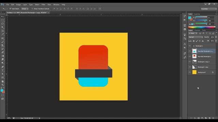This screenshot has width=218, height=122.
Task: Enable the Auto-Select checkbox
Action: click(x=10, y=9)
